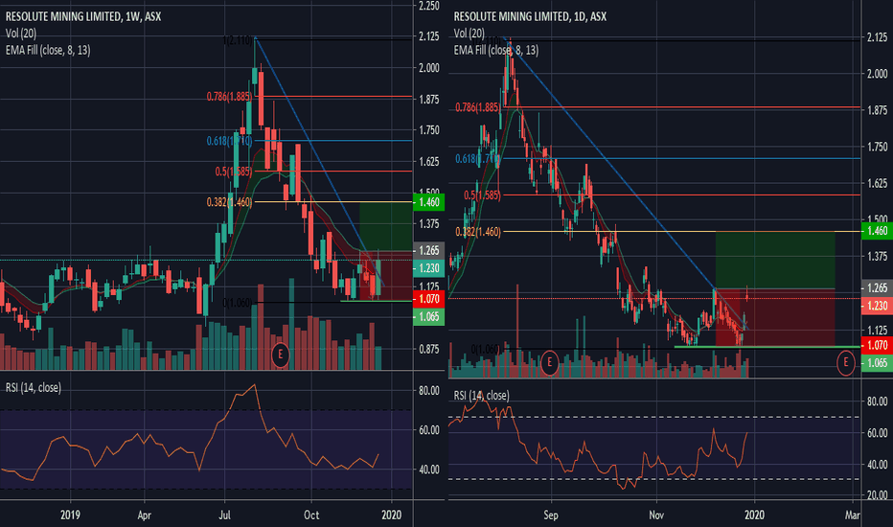This screenshot has height=527, width=893.
Task: Click the gray 1.265 entry price tag on weekly chart
Action: pyautogui.click(x=428, y=250)
